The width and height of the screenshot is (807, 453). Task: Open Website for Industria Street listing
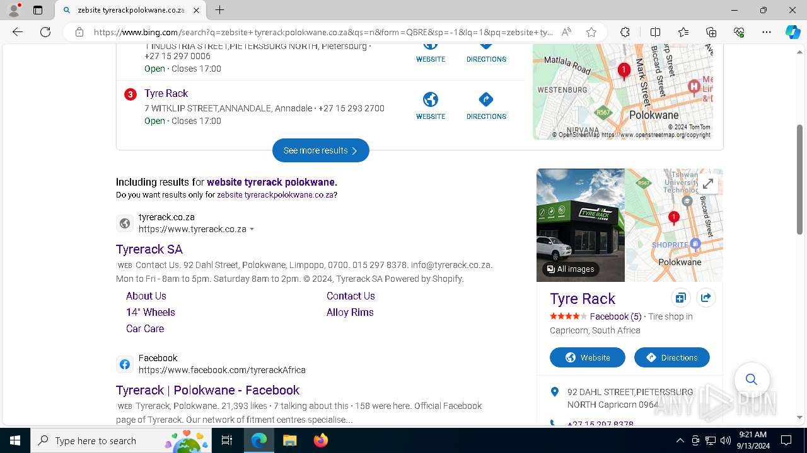point(431,53)
